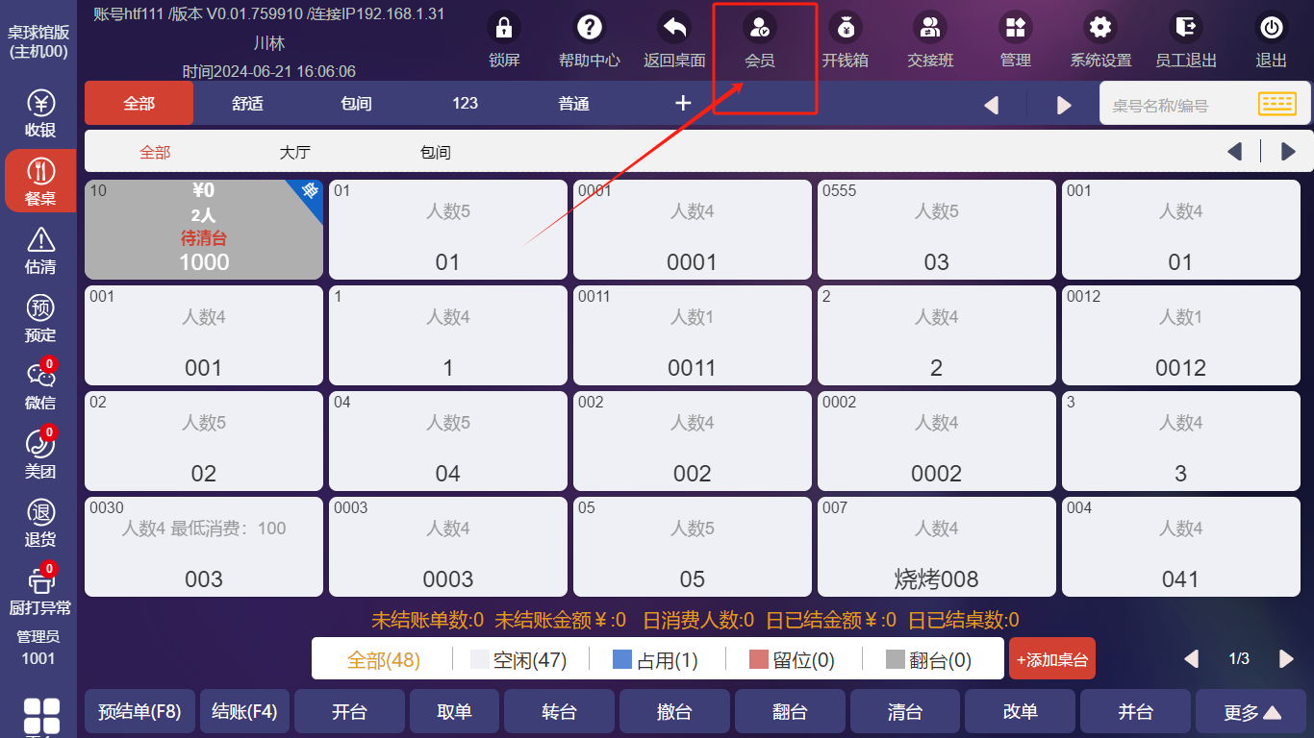Select the cashier (收银) sidebar icon
The image size is (1314, 738).
pyautogui.click(x=40, y=104)
